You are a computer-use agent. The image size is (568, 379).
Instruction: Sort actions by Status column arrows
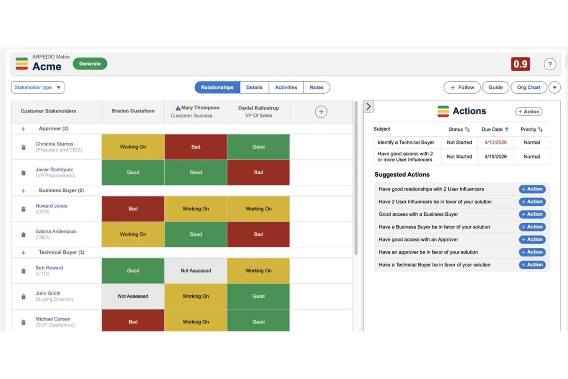pos(467,129)
